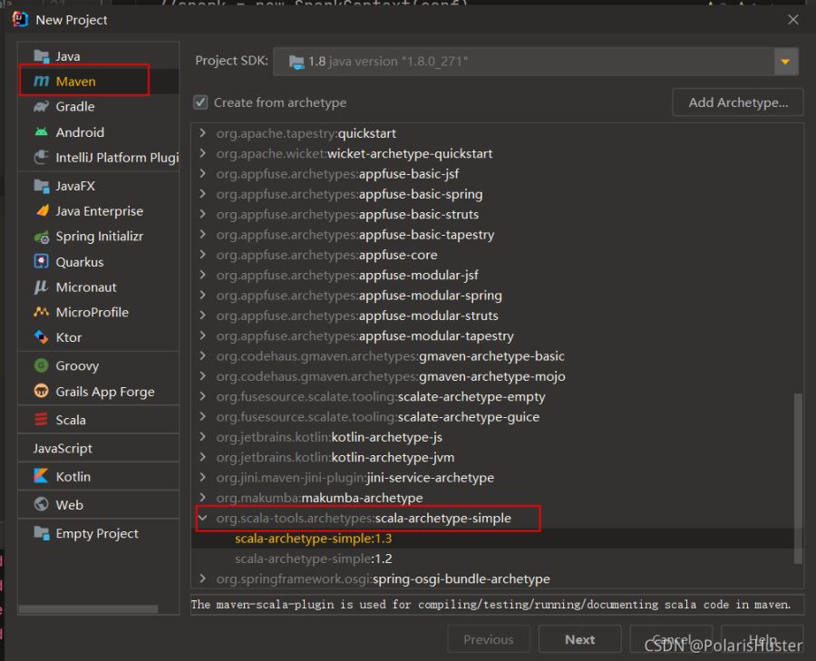Viewport: 816px width, 661px height.
Task: Click the JavaFX folder icon
Action: [x=41, y=186]
